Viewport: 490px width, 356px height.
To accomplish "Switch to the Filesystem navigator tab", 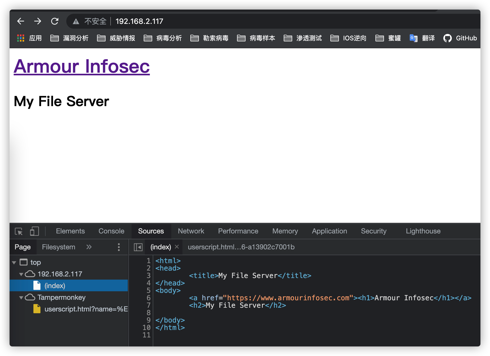I will [x=59, y=247].
